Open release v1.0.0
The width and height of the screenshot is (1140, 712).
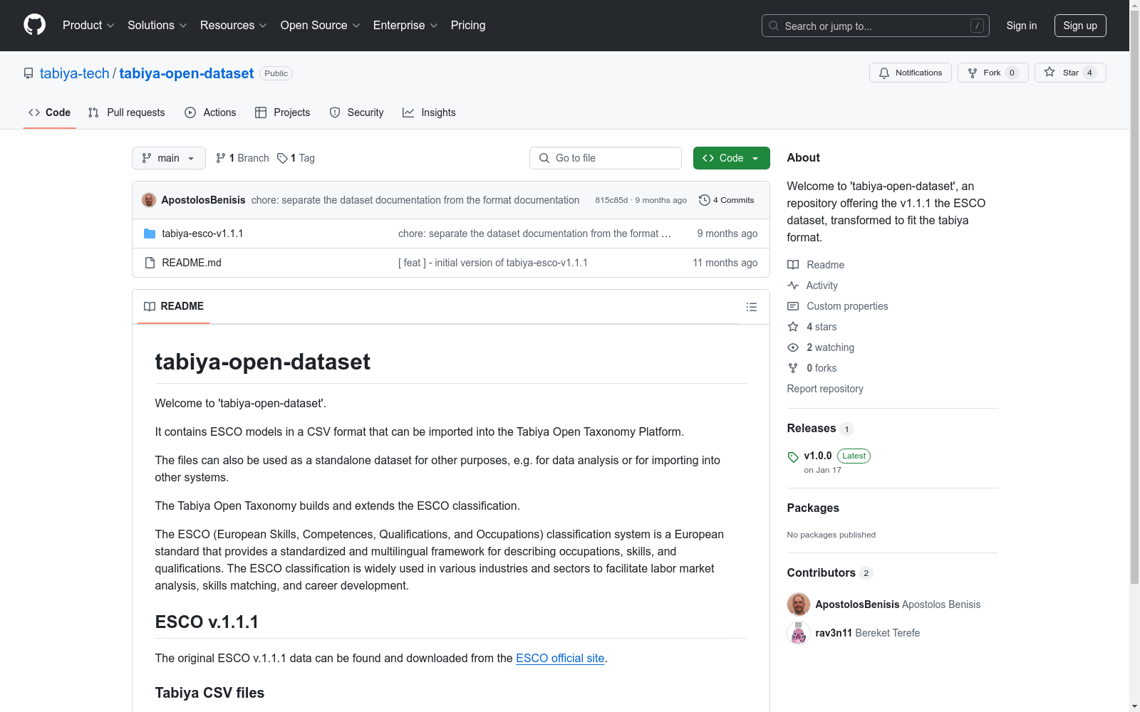[818, 456]
